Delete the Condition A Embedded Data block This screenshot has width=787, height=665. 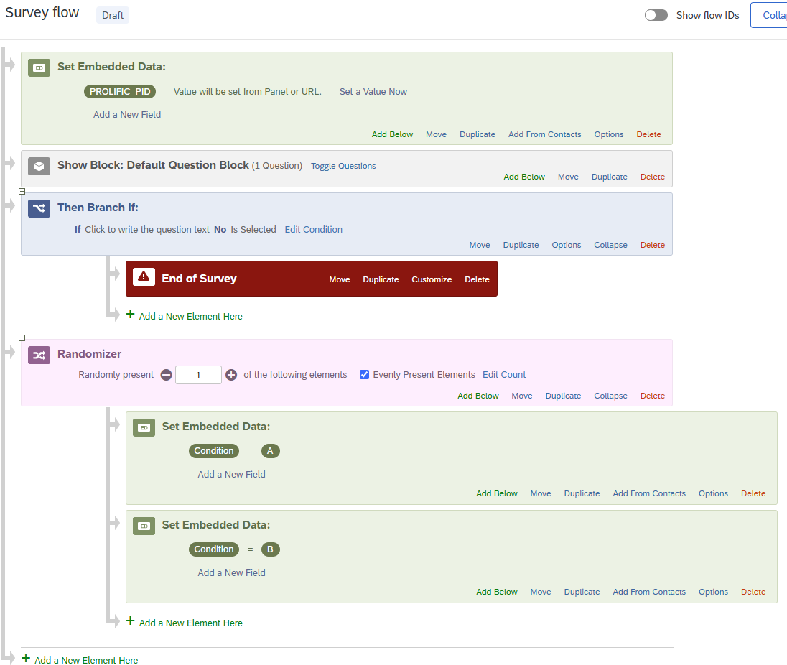tap(753, 493)
